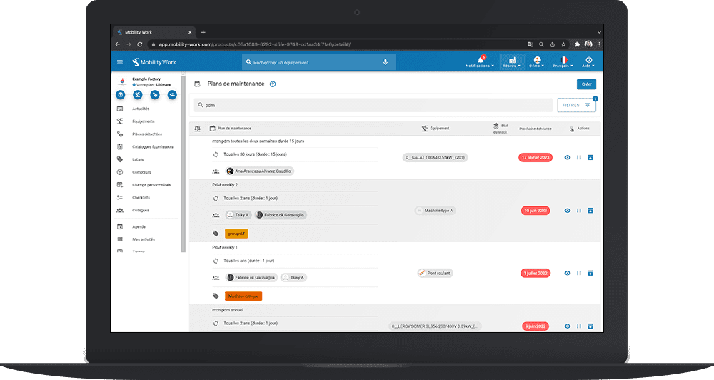The image size is (714, 380).
Task: Click the Pont roulant equipment chip
Action: (x=435, y=274)
